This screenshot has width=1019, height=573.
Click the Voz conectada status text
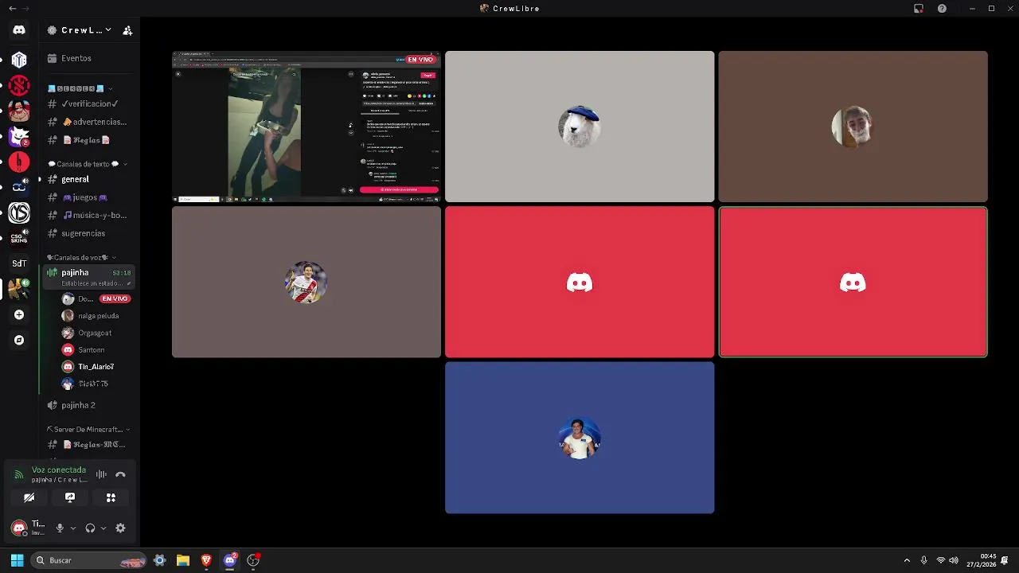59,470
